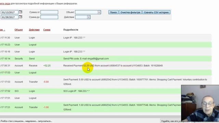Sort by the date column header
The height and width of the screenshot is (123, 219).
[x=2, y=30]
